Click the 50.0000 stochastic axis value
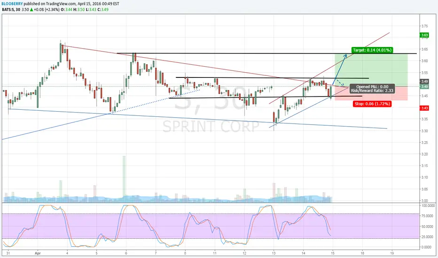438x258 pixels. 427,227
